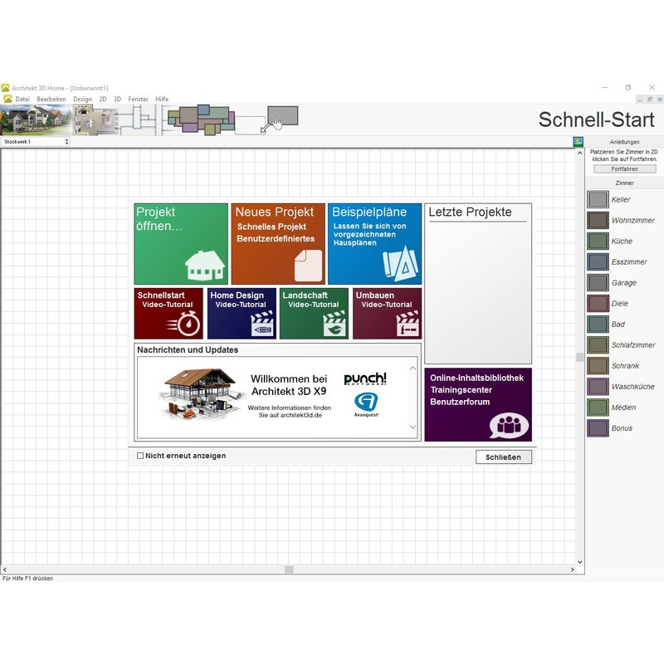Open the Beispielpläne sample plans tile
664x664 pixels.
pos(374,243)
